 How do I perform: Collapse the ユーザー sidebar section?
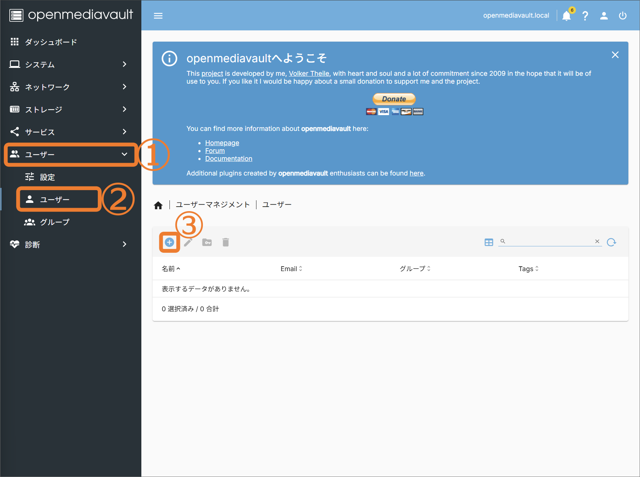pyautogui.click(x=70, y=154)
